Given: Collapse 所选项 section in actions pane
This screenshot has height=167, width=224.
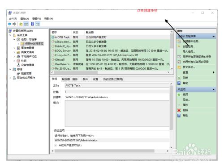Looking at the screenshot, I should pyautogui.click(x=214, y=89).
